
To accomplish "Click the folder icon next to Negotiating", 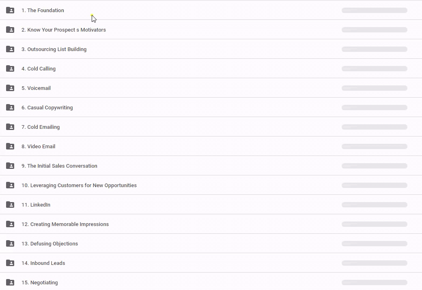I will click(x=10, y=282).
